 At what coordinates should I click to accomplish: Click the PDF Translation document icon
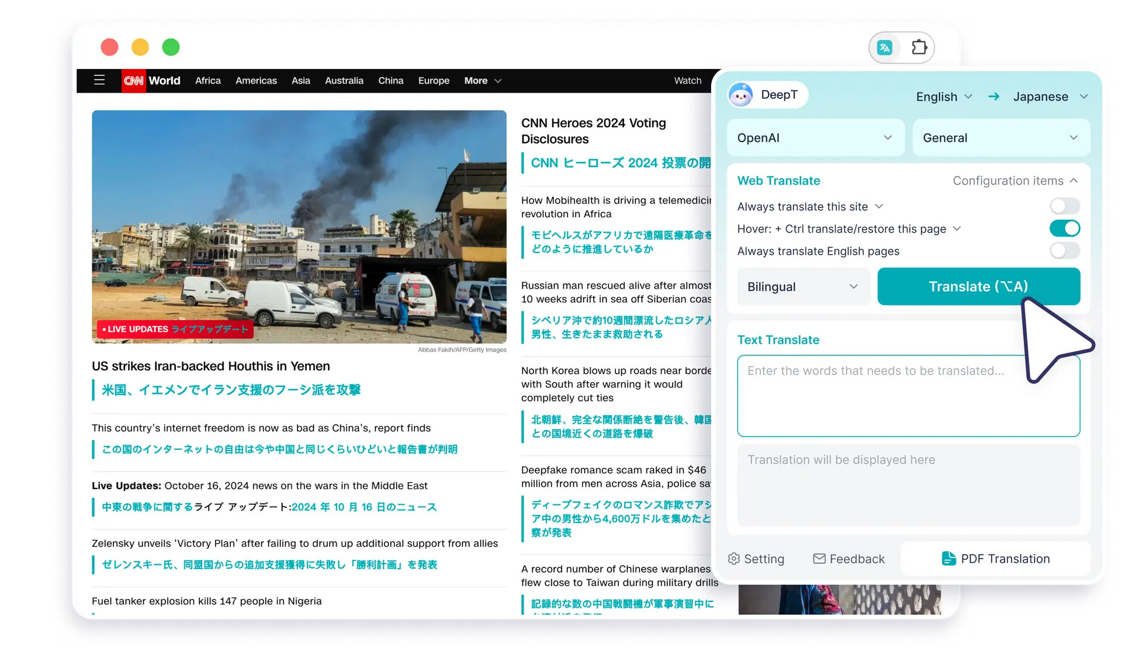(x=949, y=559)
